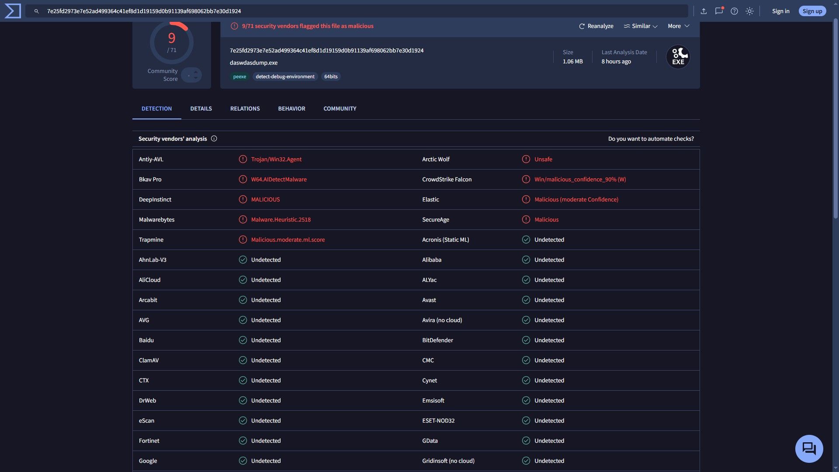Click the "Unsafe" result for Arctic Wolf
The image size is (839, 472).
point(543,159)
